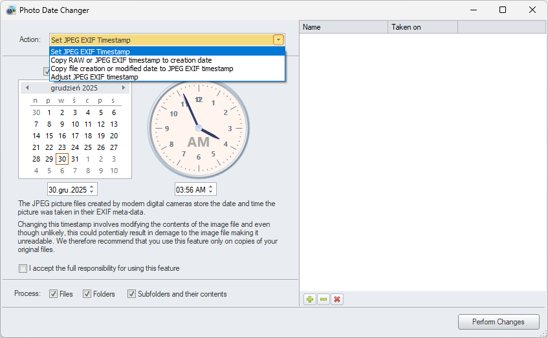Select December 27 in the calendar
This screenshot has width=548, height=338.
[114, 147]
